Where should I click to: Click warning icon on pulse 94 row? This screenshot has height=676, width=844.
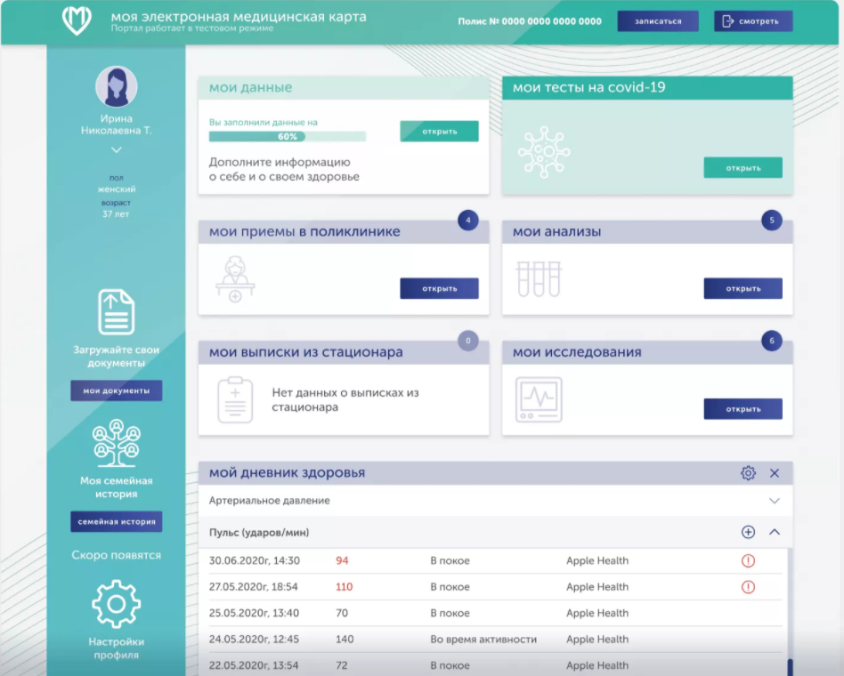[748, 560]
